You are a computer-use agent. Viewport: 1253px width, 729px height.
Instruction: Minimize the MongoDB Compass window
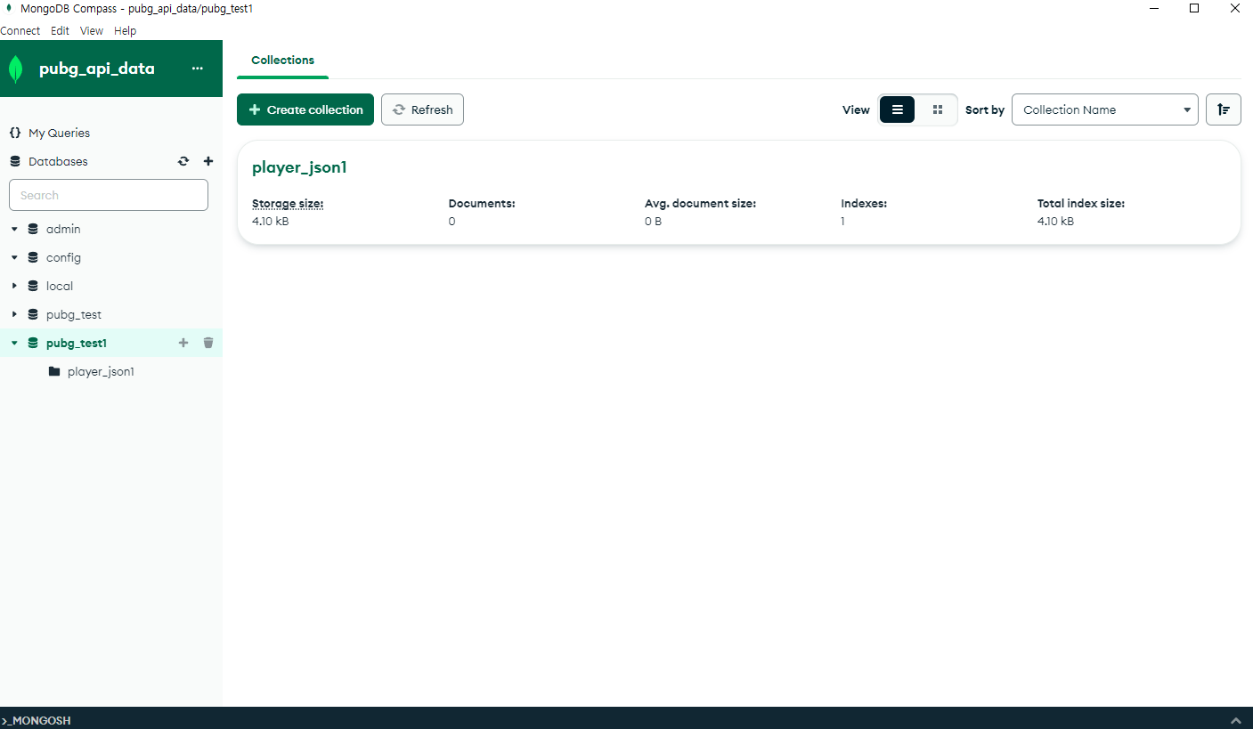coord(1154,8)
